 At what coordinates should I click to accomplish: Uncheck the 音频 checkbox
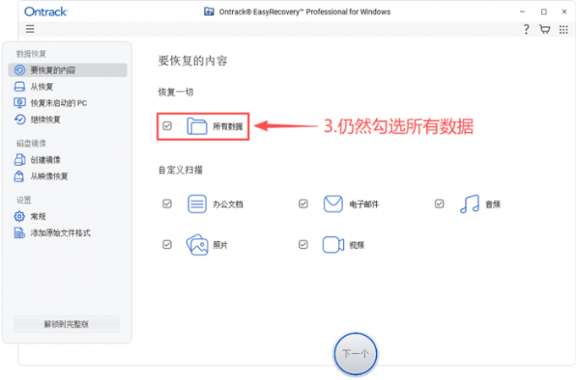440,204
